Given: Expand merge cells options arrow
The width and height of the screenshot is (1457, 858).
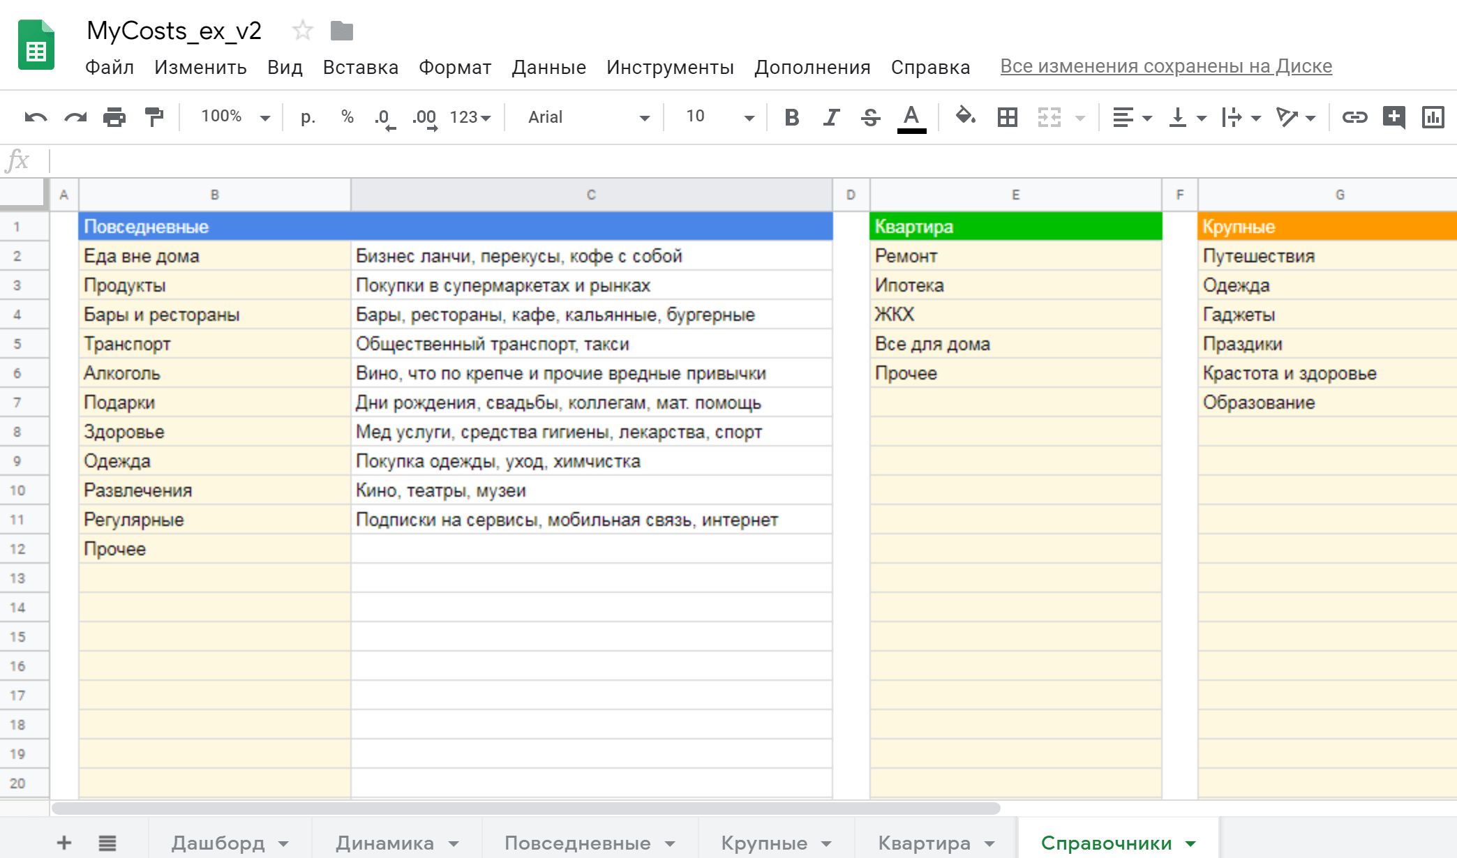Looking at the screenshot, I should point(1080,118).
